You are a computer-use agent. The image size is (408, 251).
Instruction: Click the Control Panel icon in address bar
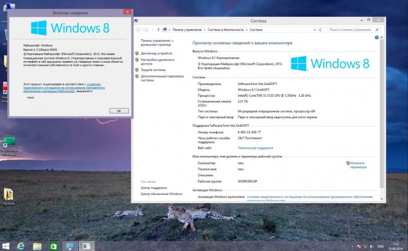[x=165, y=30]
